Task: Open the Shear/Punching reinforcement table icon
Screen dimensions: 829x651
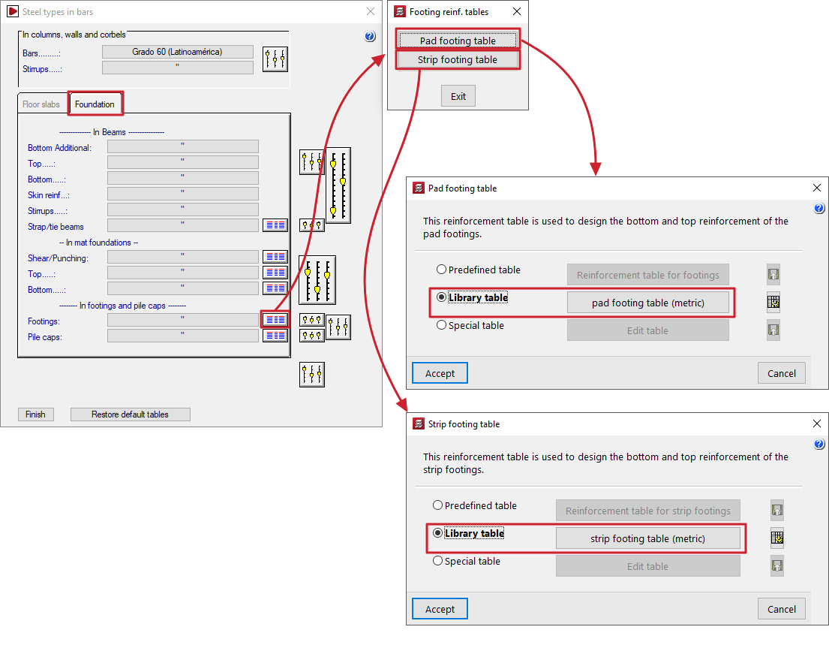Action: click(x=275, y=258)
